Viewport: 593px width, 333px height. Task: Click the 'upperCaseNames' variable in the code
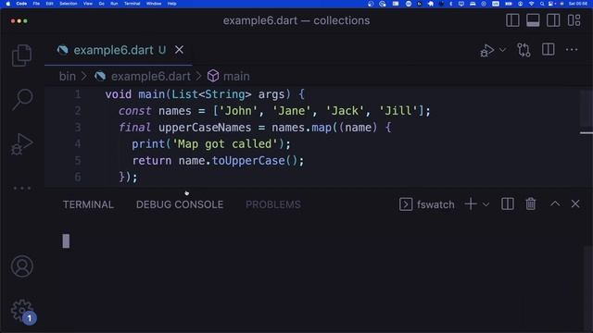coord(205,128)
